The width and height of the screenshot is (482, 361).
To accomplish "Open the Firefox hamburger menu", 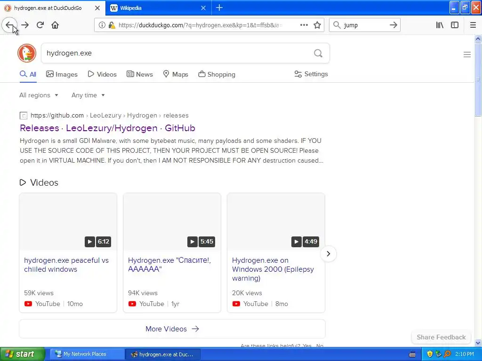I will pyautogui.click(x=473, y=25).
